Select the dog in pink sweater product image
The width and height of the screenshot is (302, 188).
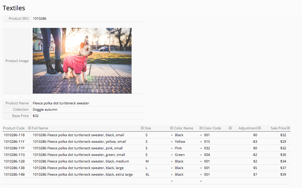pyautogui.click(x=82, y=61)
